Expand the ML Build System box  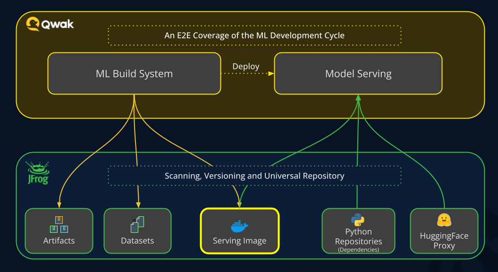[134, 74]
